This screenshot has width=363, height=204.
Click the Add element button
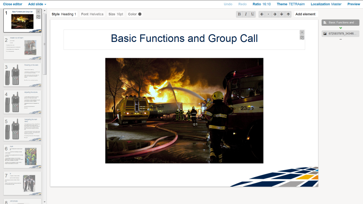coord(305,14)
